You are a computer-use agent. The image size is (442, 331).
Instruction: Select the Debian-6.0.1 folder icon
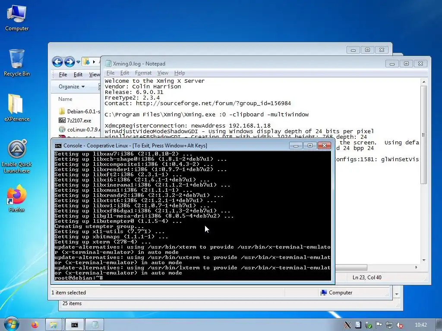(62, 112)
